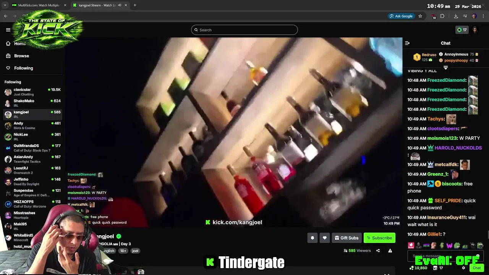
Task: Follow the channel with the heart button
Action: [x=325, y=238]
